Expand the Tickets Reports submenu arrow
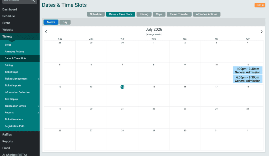The width and height of the screenshot is (269, 156). click(x=38, y=113)
